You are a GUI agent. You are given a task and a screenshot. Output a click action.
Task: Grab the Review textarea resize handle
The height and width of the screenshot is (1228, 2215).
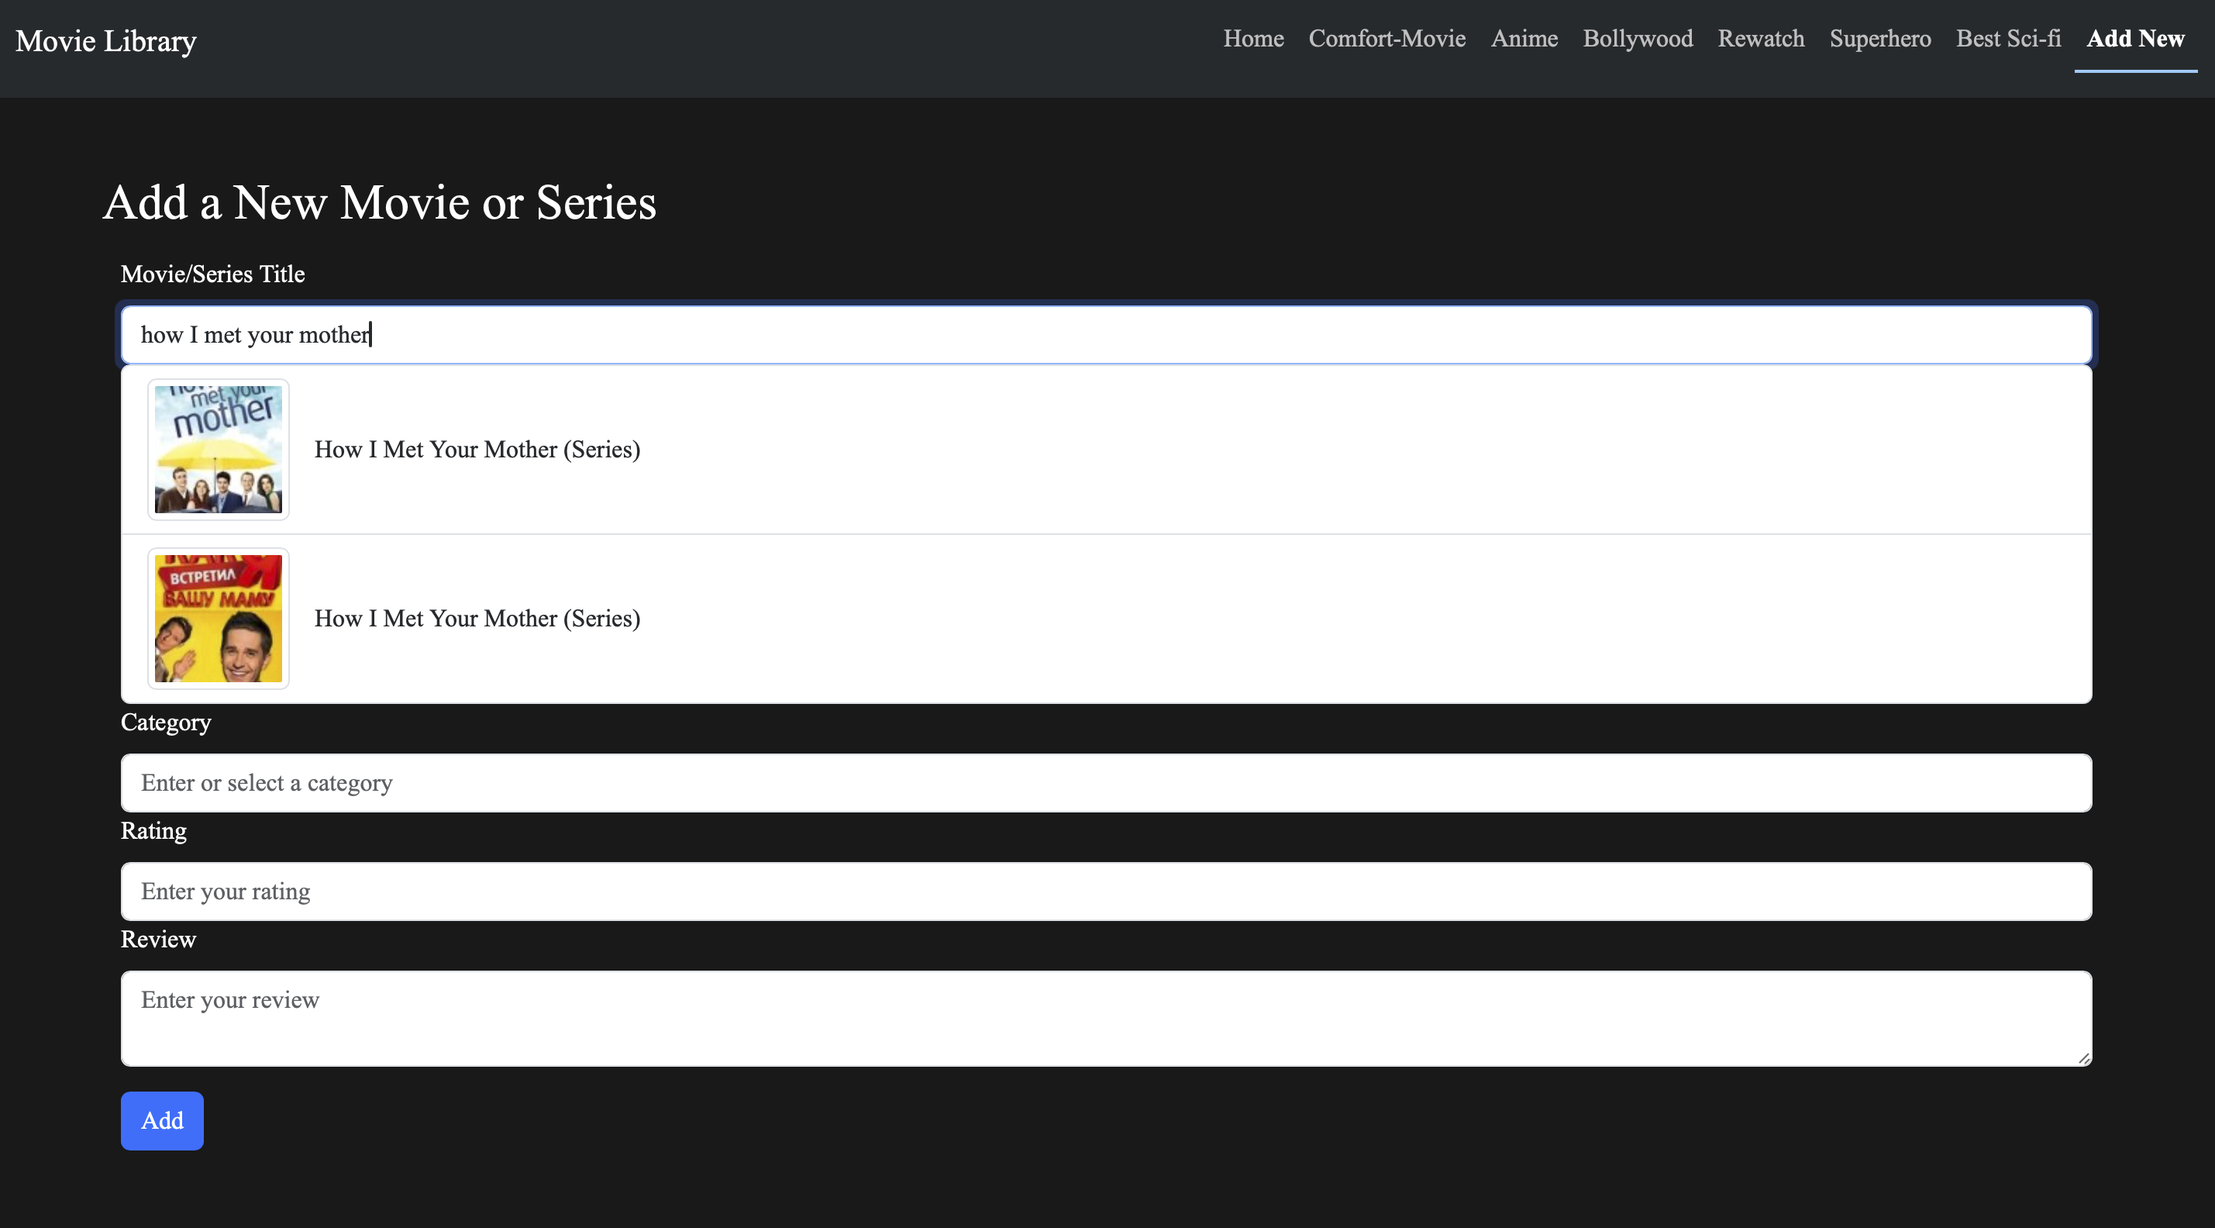tap(2083, 1058)
